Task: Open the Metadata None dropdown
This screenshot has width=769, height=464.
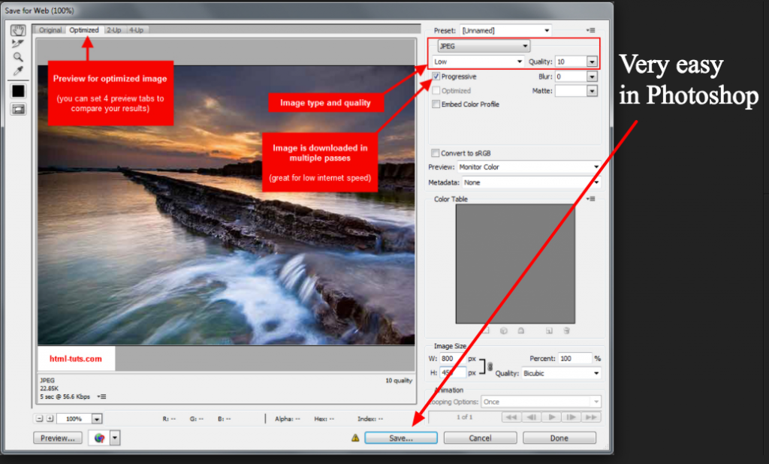Action: pyautogui.click(x=532, y=182)
